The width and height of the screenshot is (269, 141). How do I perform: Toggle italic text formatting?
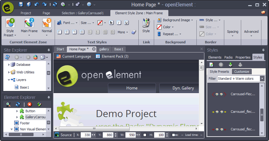(119, 22)
